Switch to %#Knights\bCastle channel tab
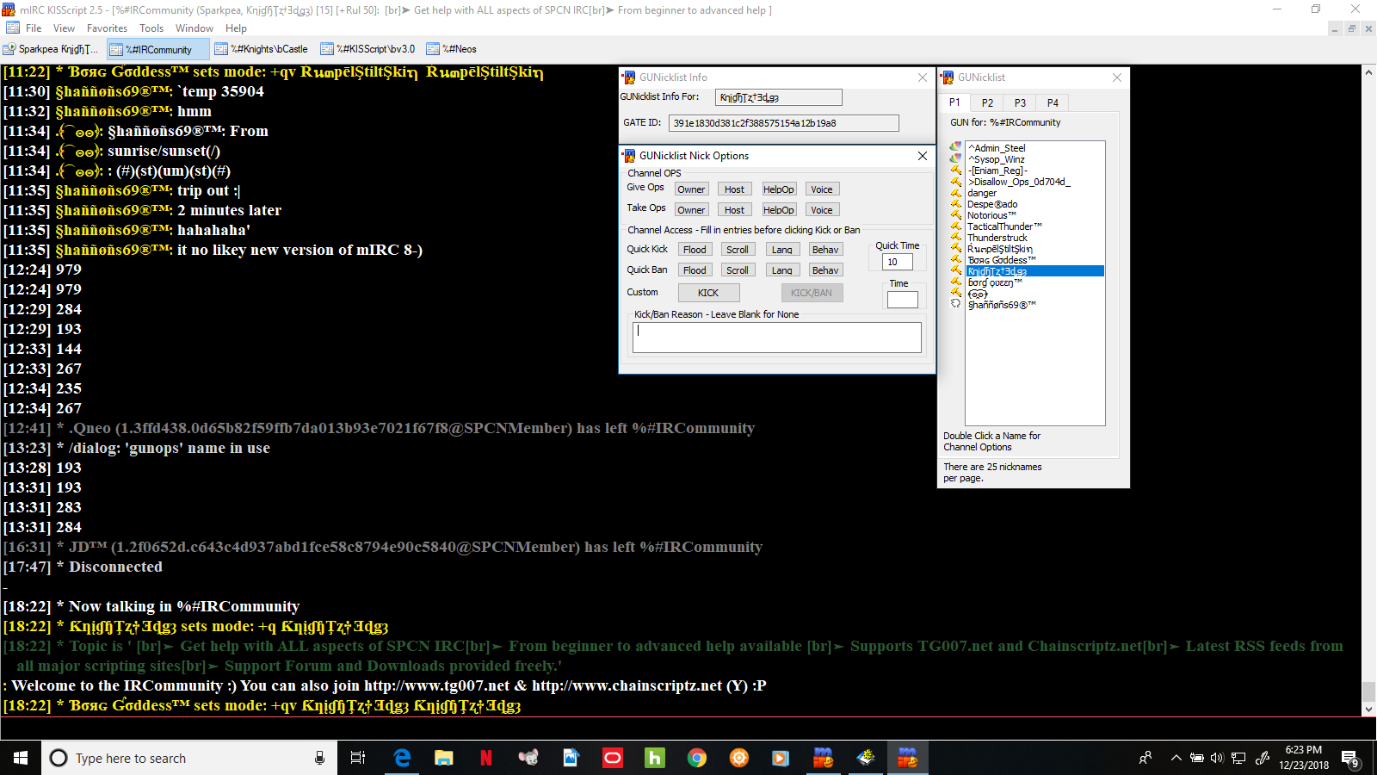 click(x=262, y=49)
